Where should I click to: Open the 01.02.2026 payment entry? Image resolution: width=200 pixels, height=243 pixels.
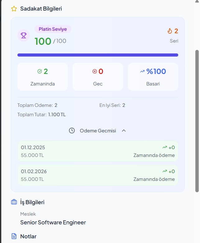click(x=98, y=175)
